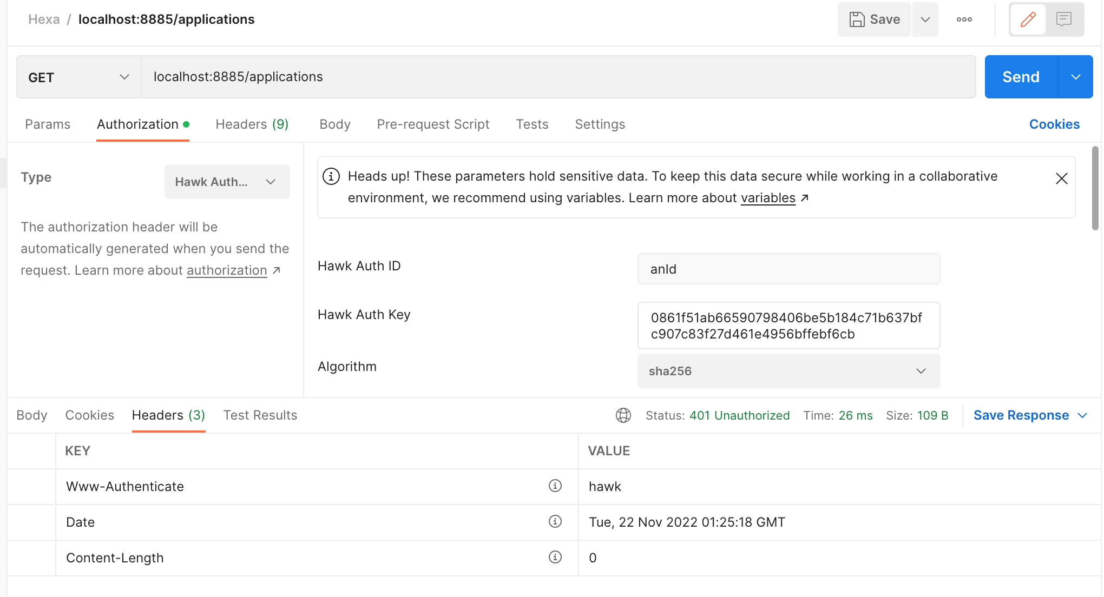Click the Send button
The width and height of the screenshot is (1104, 597).
[1020, 76]
